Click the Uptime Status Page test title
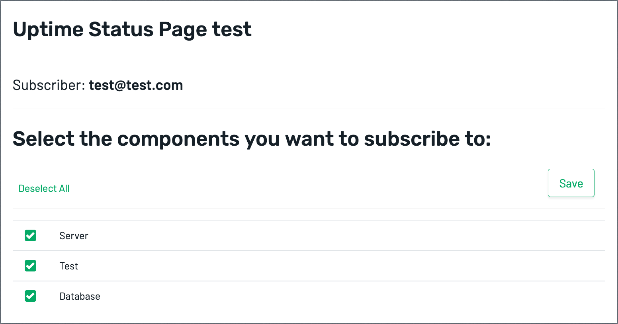The width and height of the screenshot is (618, 324). [x=132, y=29]
